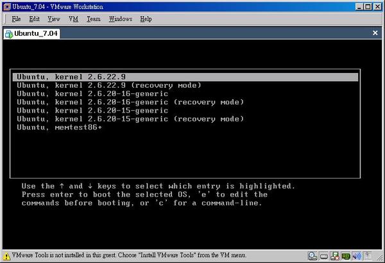This screenshot has width=385, height=263.
Task: Open the Windows menu
Action: [x=121, y=19]
